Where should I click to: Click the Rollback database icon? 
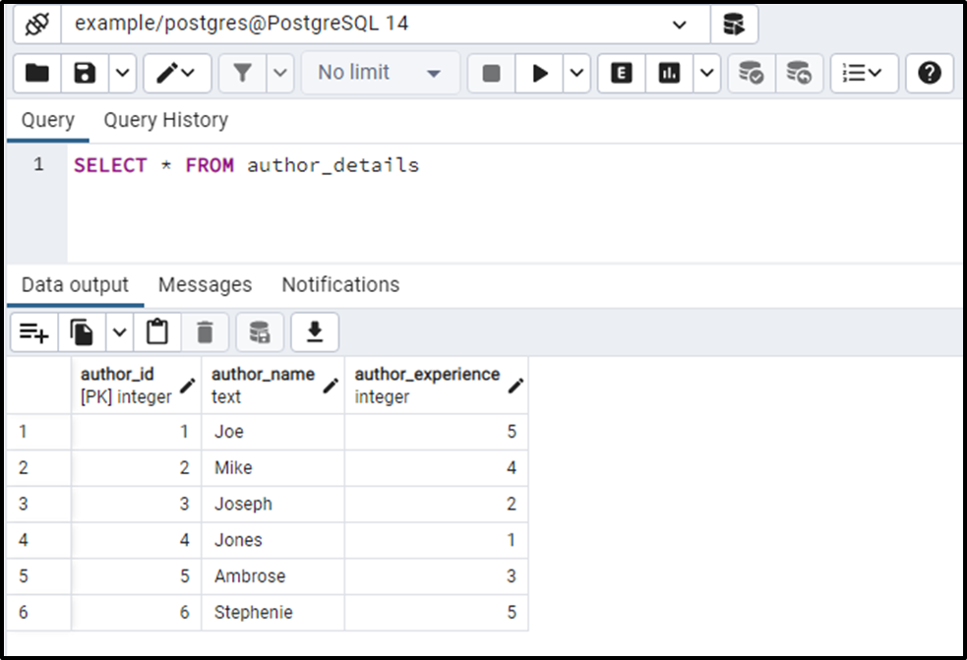coord(799,74)
